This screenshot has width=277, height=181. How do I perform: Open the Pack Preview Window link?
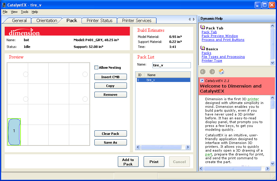(x=220, y=36)
